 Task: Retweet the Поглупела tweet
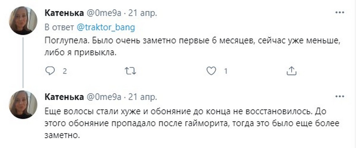[x=130, y=71]
